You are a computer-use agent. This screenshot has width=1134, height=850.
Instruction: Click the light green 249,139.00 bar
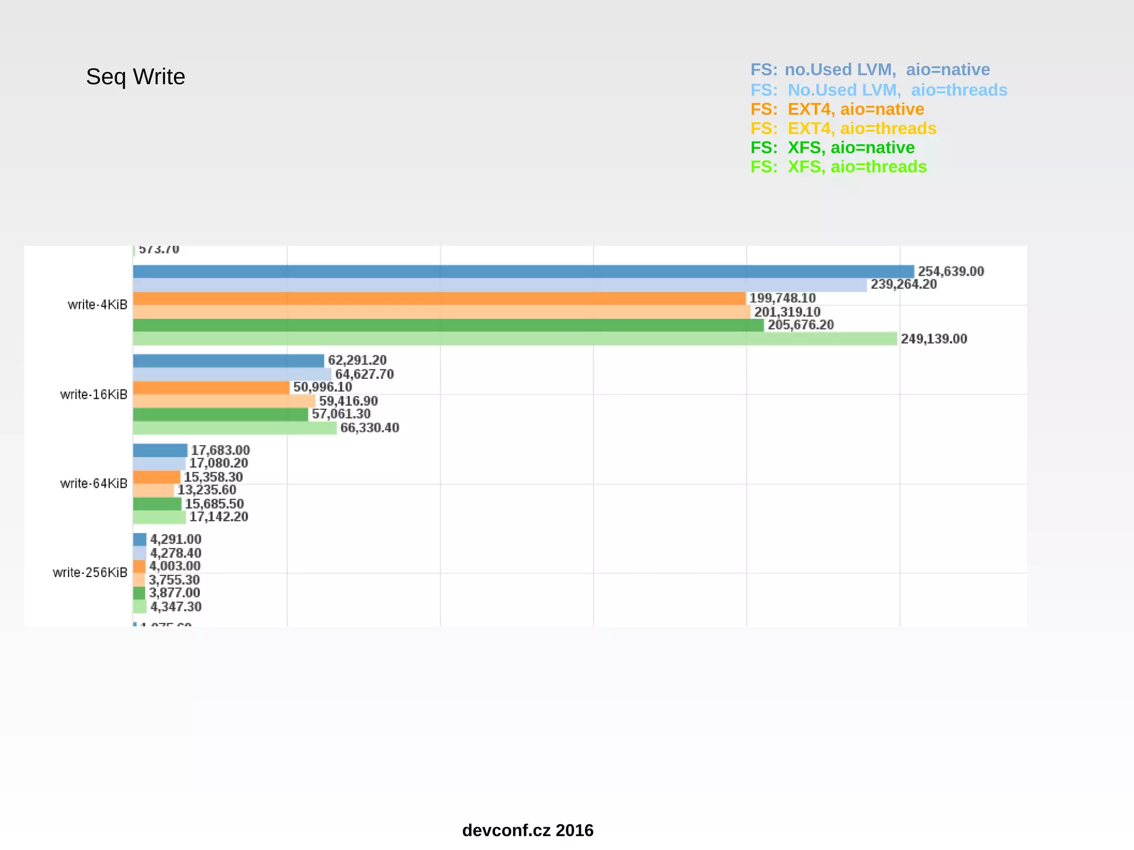point(514,339)
